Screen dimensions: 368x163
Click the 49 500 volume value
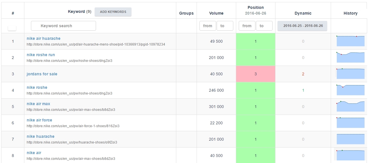click(x=216, y=41)
